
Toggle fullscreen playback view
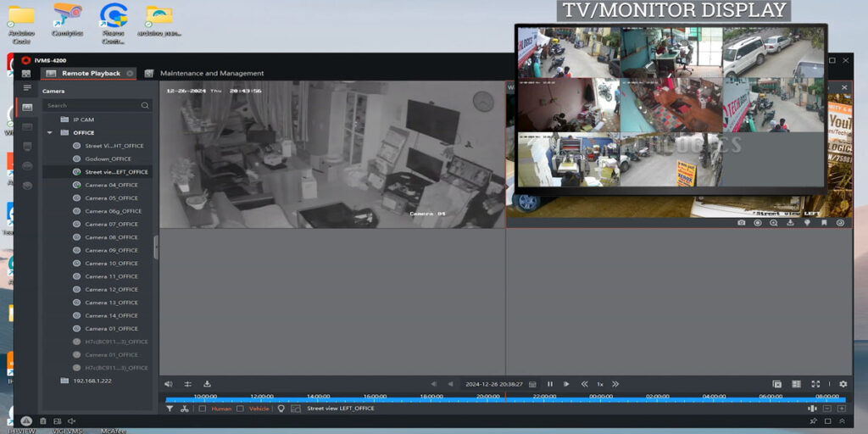(815, 384)
